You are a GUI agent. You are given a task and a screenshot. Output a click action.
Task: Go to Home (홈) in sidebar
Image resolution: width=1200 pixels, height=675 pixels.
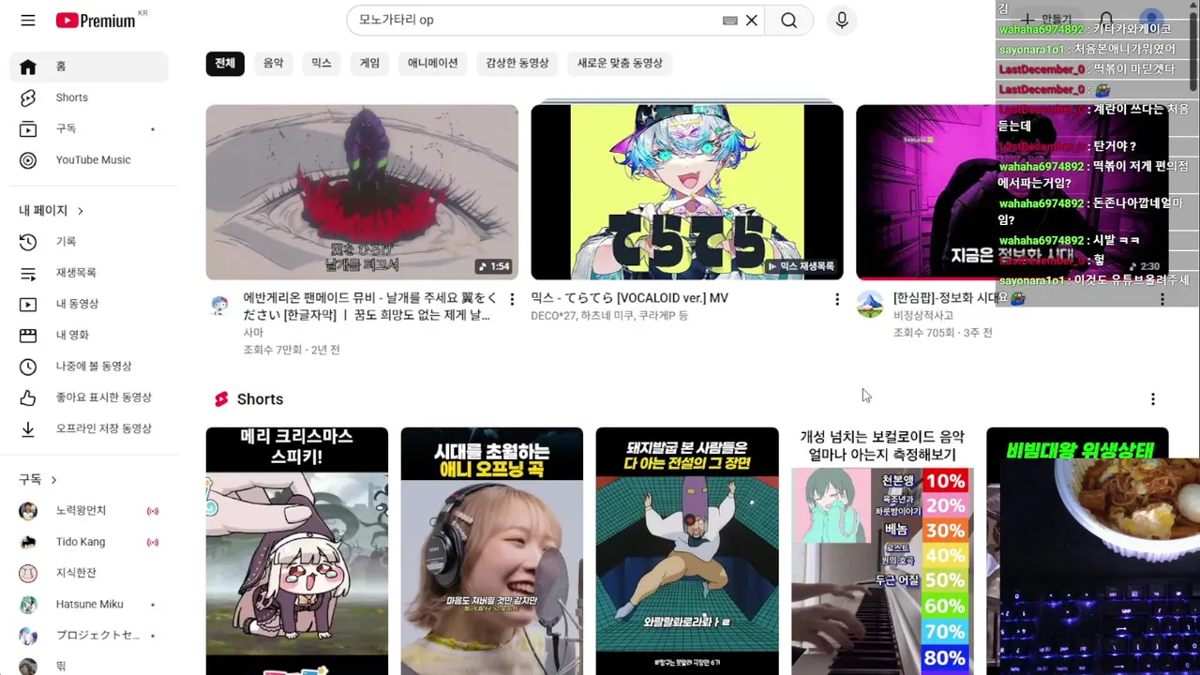click(89, 67)
